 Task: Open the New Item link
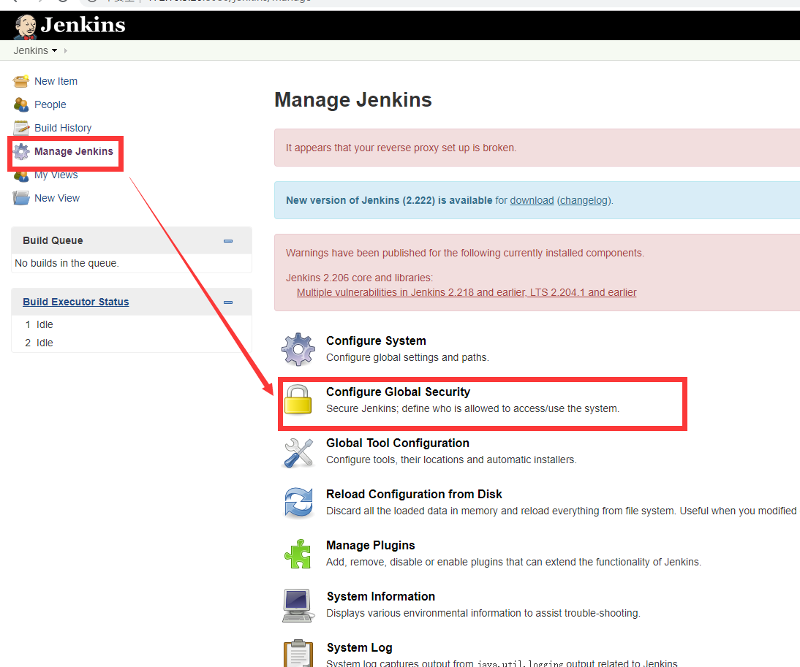56,81
